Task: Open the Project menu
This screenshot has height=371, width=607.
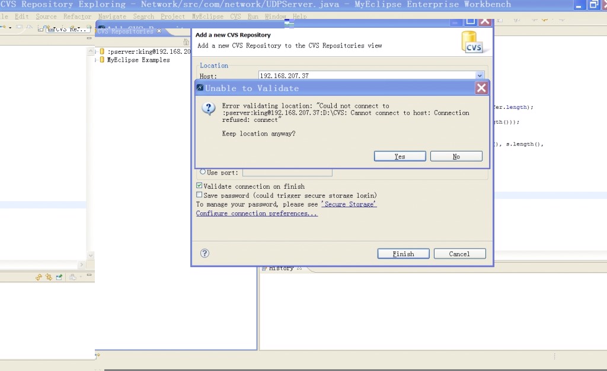Action: 172,16
